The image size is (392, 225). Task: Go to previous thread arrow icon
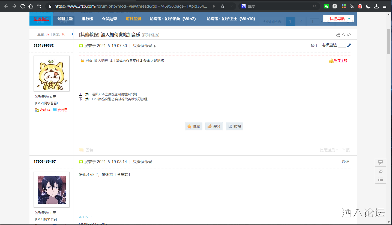(344, 35)
